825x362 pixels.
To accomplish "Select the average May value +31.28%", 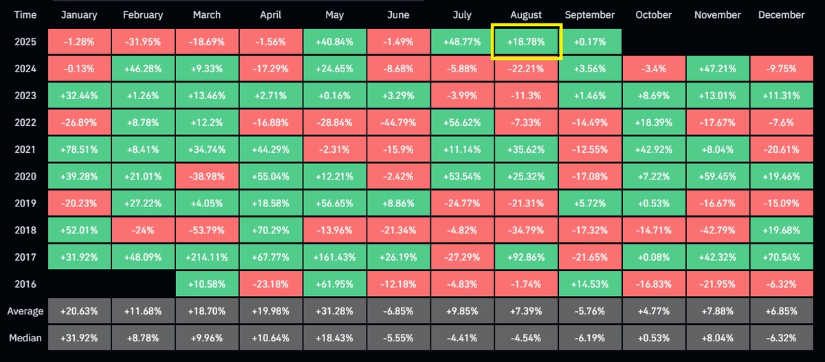I will point(335,311).
